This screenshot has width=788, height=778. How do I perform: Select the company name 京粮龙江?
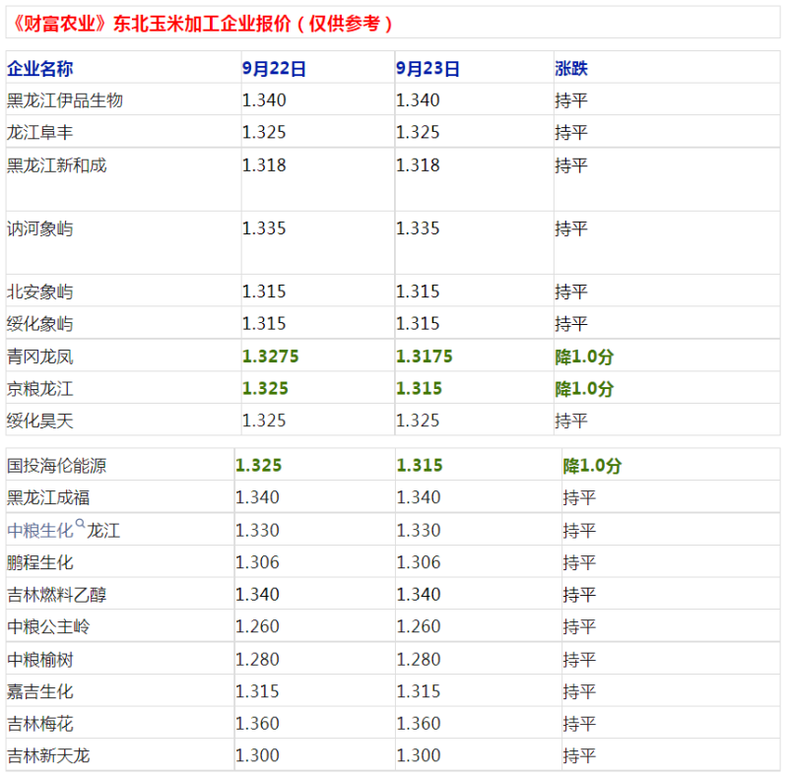tap(40, 389)
